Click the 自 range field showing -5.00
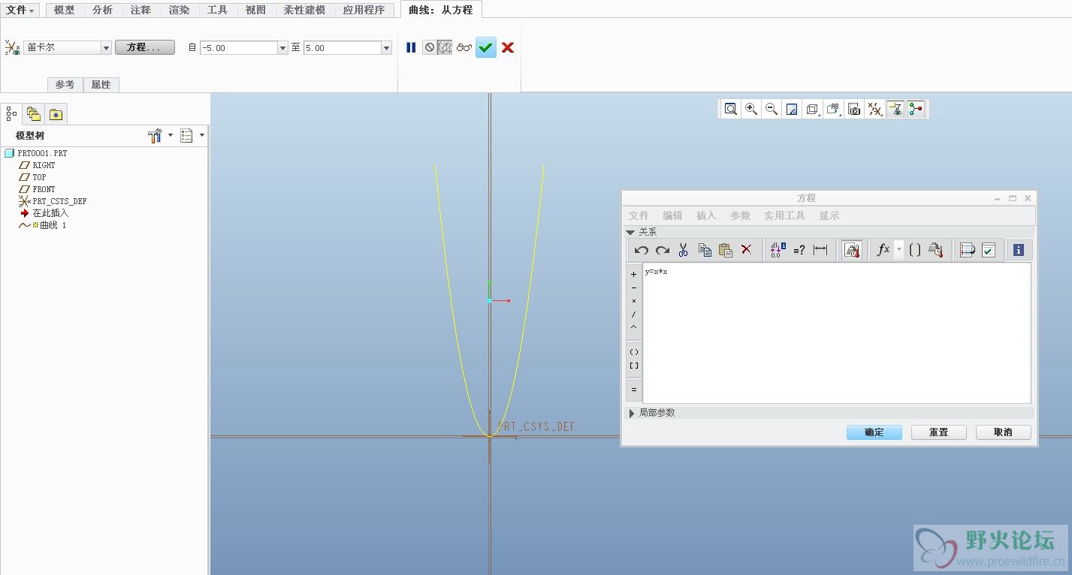This screenshot has height=575, width=1072. tap(239, 47)
